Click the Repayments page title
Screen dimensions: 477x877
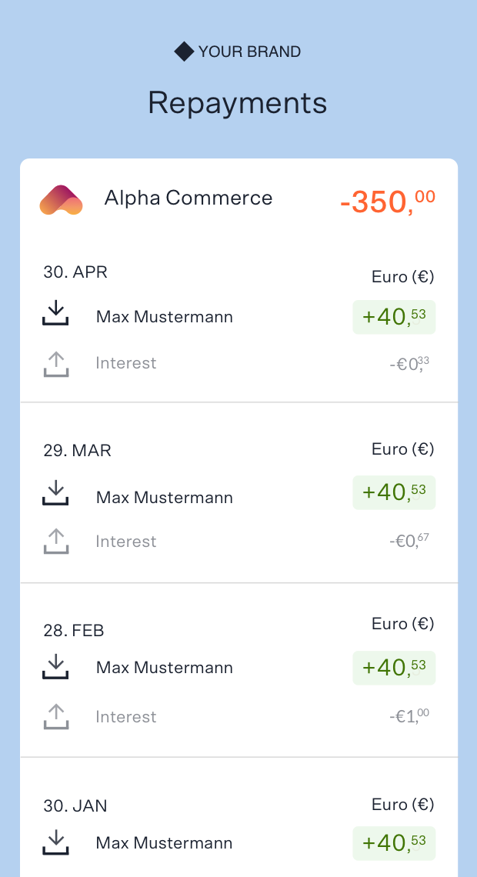click(x=238, y=102)
